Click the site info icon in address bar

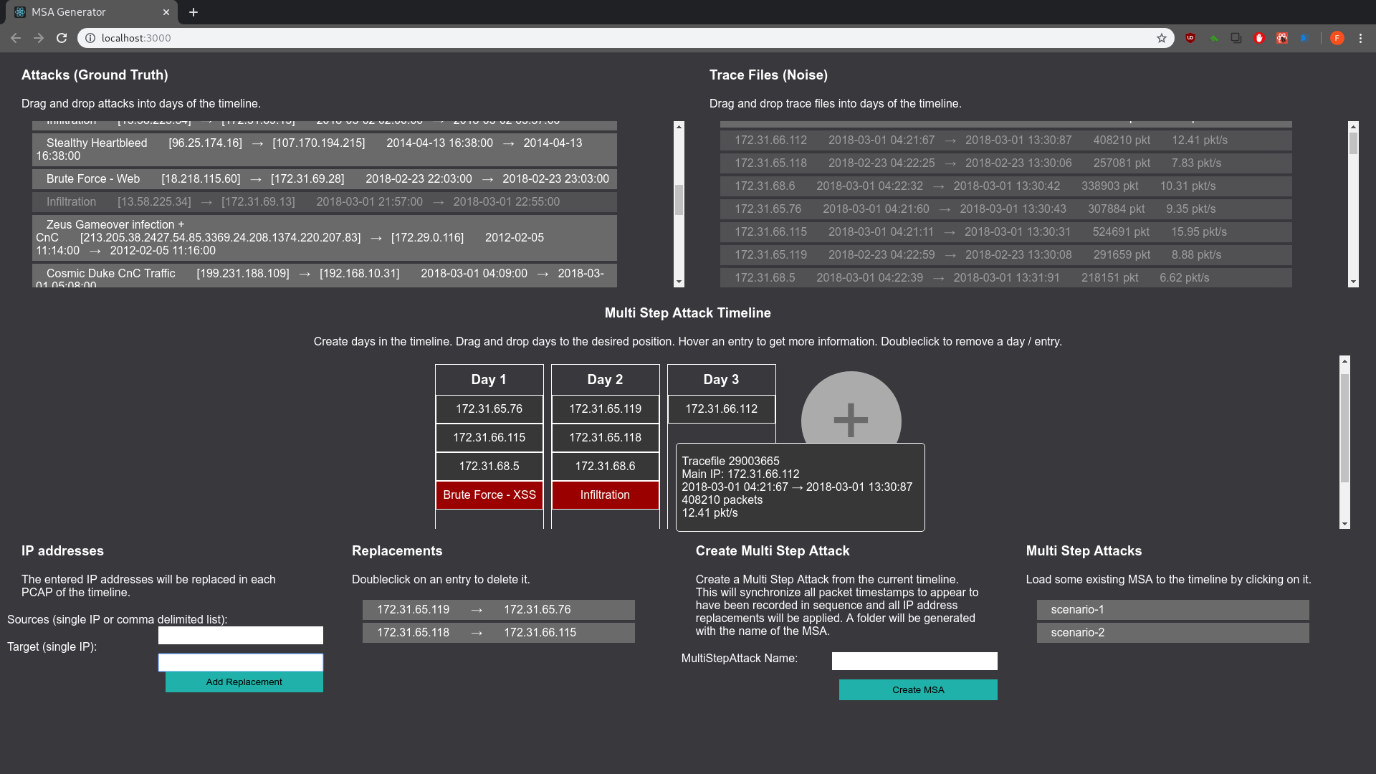90,38
